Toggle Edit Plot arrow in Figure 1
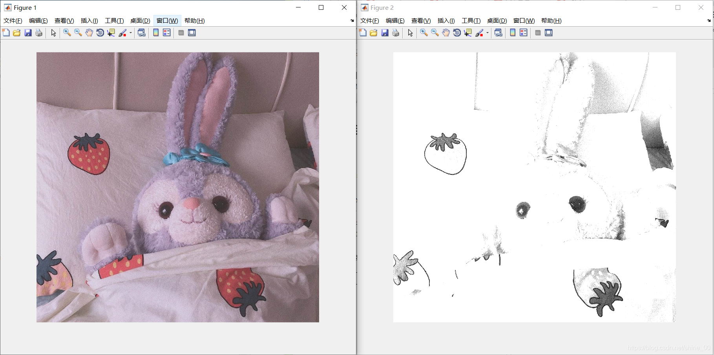Viewport: 714px width, 355px height. (53, 33)
